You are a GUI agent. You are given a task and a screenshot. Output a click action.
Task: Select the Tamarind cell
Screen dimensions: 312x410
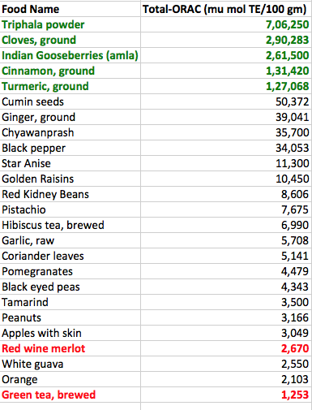pyautogui.click(x=71, y=302)
